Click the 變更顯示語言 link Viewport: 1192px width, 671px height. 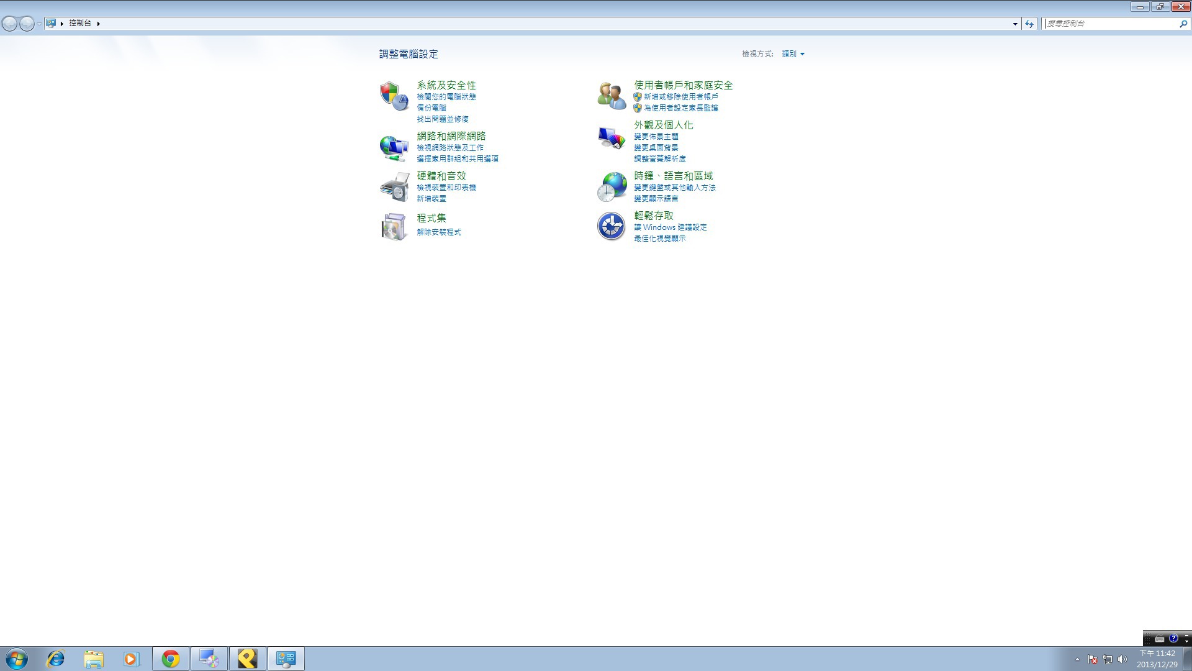click(656, 199)
